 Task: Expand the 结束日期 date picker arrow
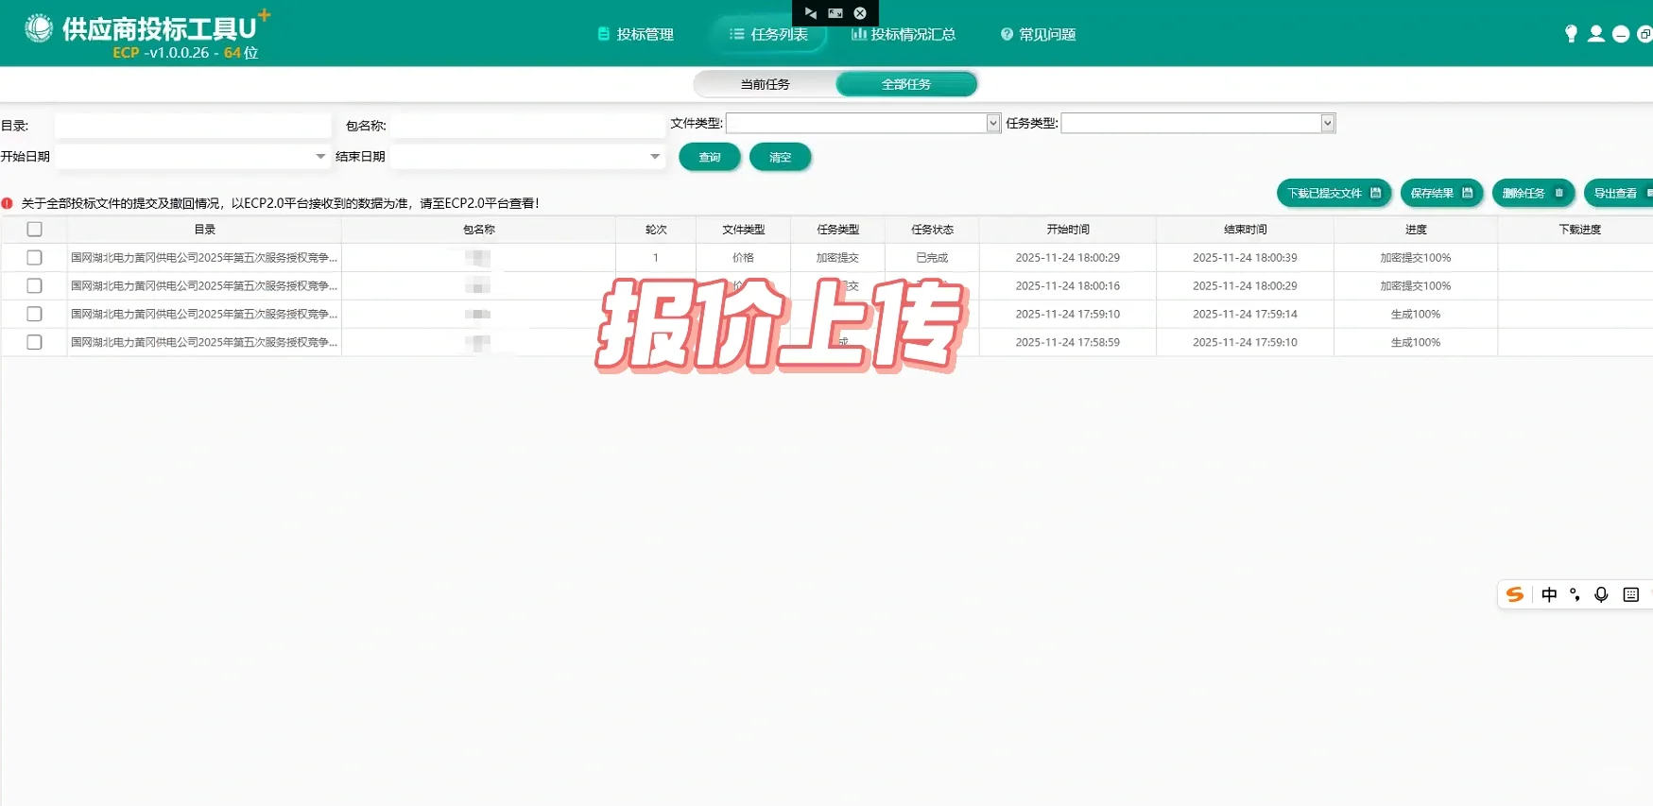tap(655, 157)
